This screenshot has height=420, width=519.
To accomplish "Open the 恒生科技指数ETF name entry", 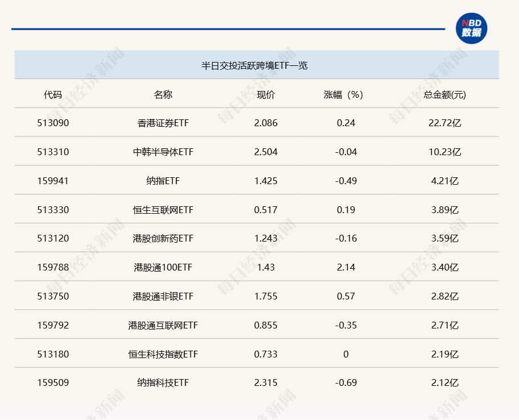I will [163, 354].
